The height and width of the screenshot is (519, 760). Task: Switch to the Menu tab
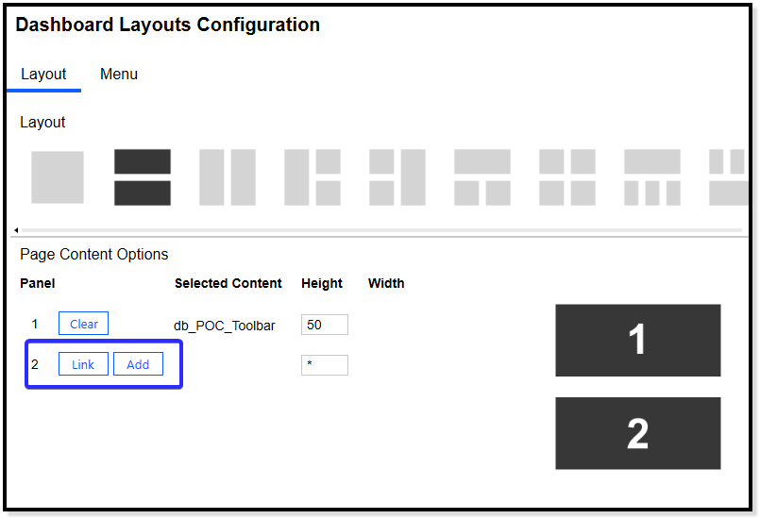click(119, 75)
